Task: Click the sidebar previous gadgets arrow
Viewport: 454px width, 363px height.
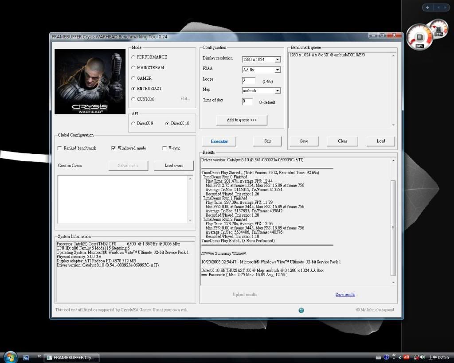Action: click(x=438, y=8)
